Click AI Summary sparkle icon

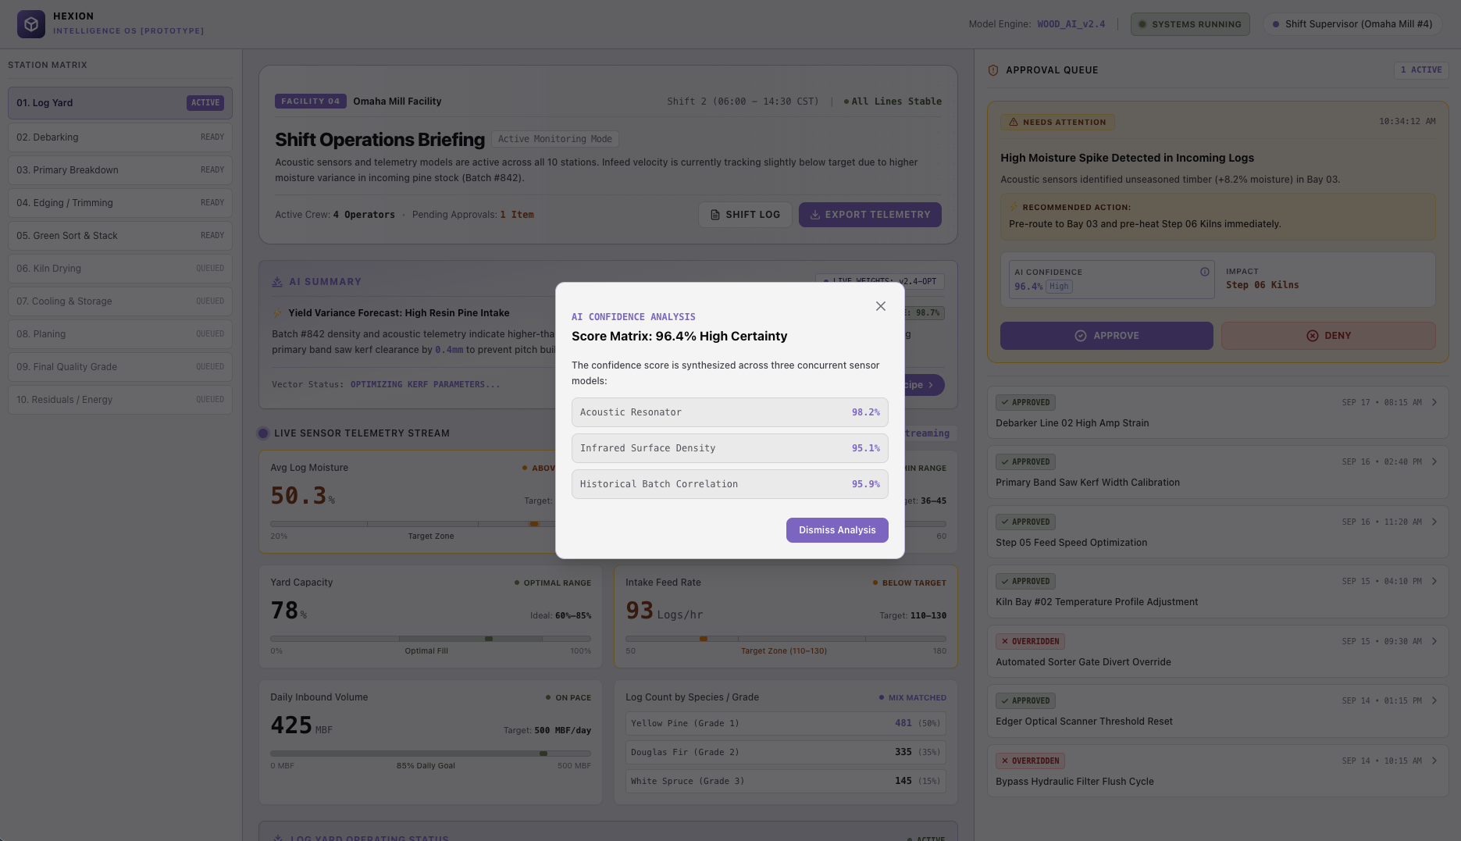[x=277, y=282]
